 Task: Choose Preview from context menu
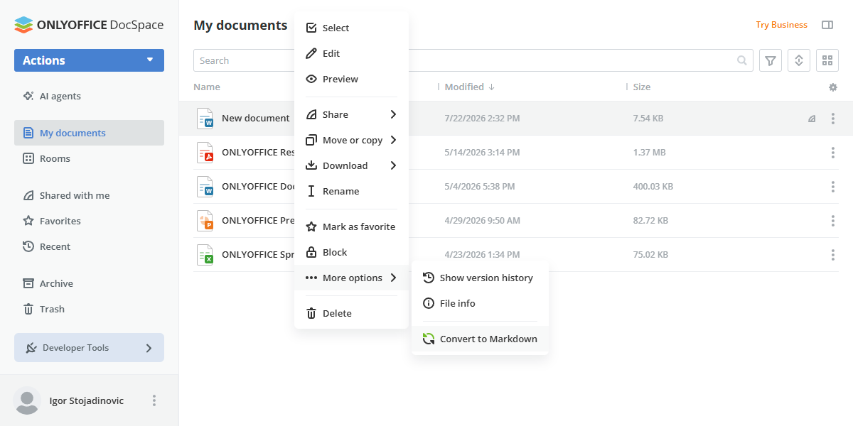(352, 79)
